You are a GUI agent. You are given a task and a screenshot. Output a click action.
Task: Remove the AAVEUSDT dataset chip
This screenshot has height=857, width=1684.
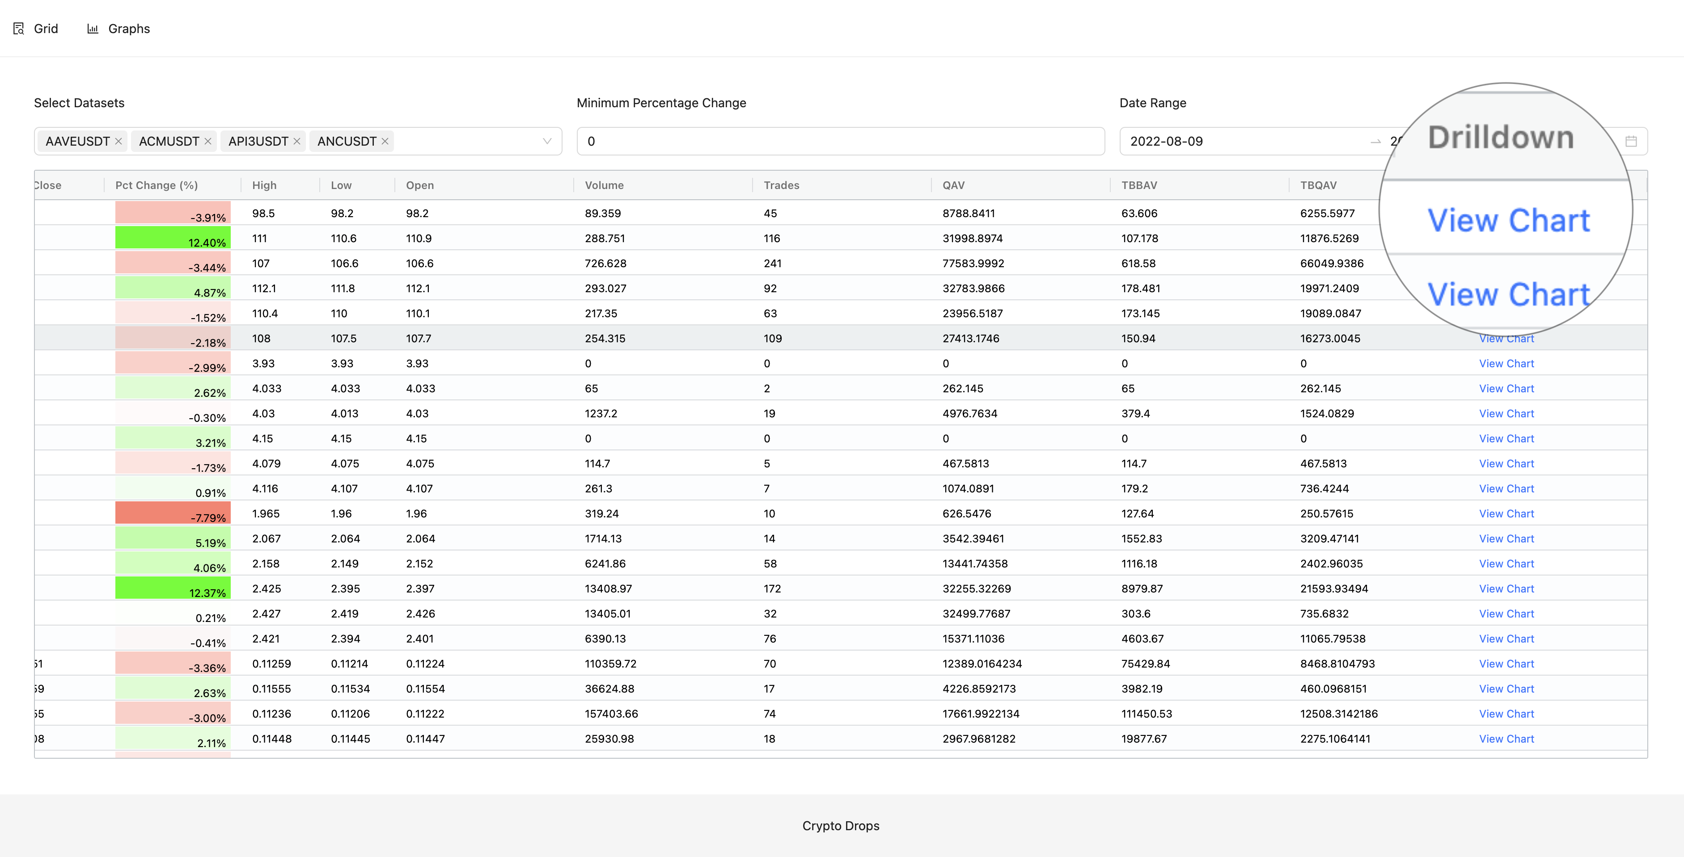click(119, 141)
